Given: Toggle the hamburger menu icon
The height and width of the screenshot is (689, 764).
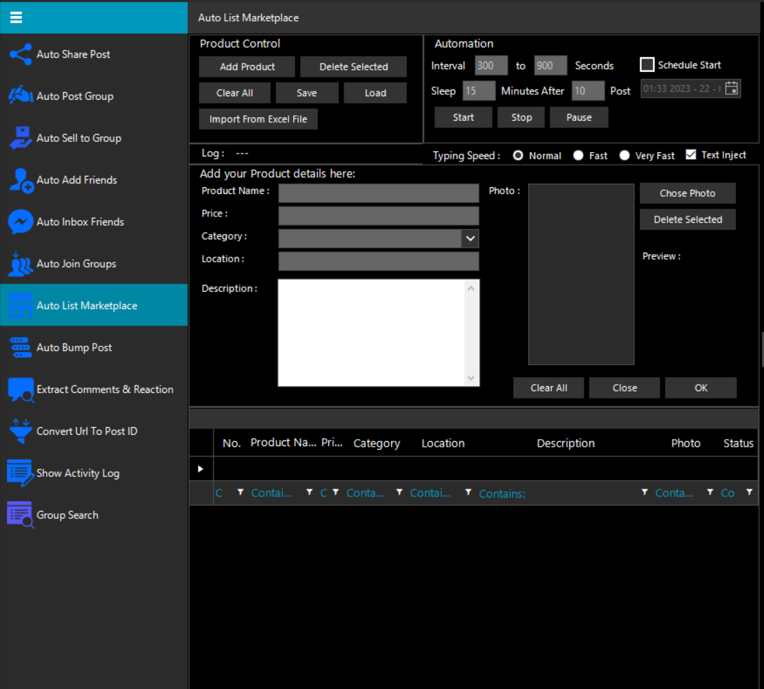Looking at the screenshot, I should 16,17.
